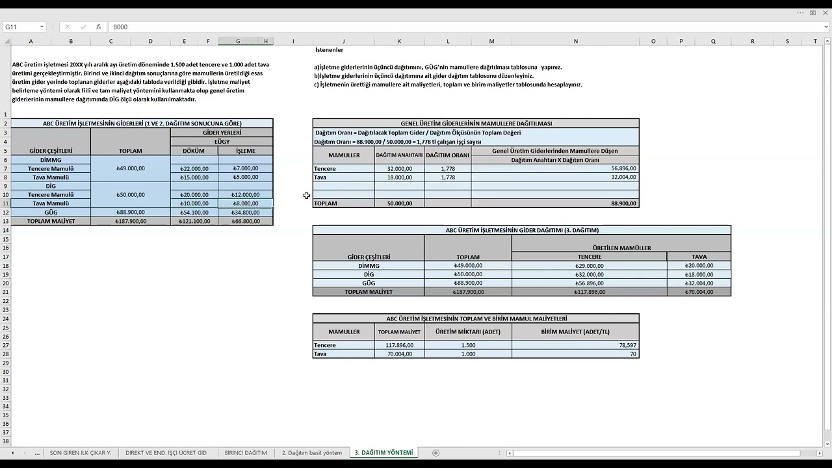Click the horizontal scrollbar thumb
Screen dimensions: 832x468
656,453
